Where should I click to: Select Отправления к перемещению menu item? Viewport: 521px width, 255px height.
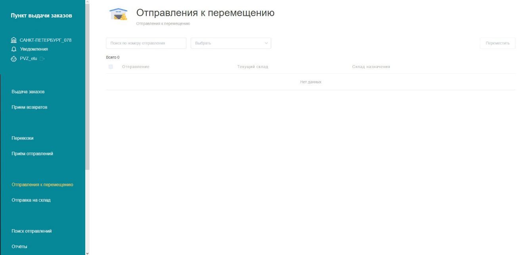coord(42,185)
